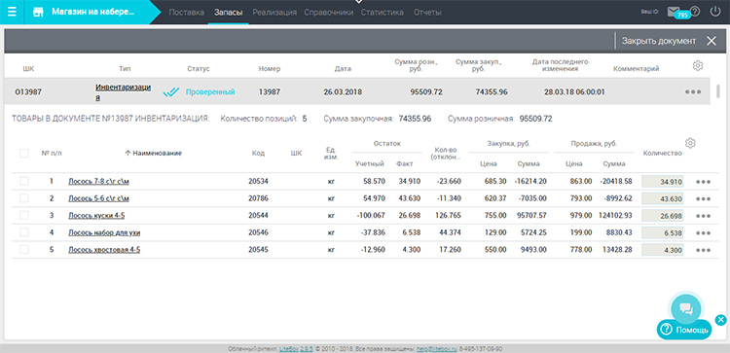Click Закрыть документ button
Screen dimensions: 730x353
pyautogui.click(x=659, y=41)
